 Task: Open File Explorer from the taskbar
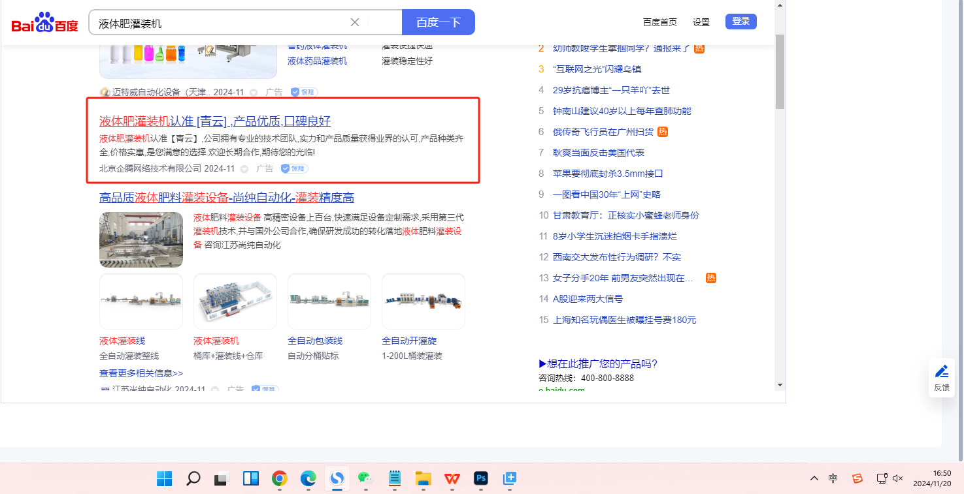point(423,478)
